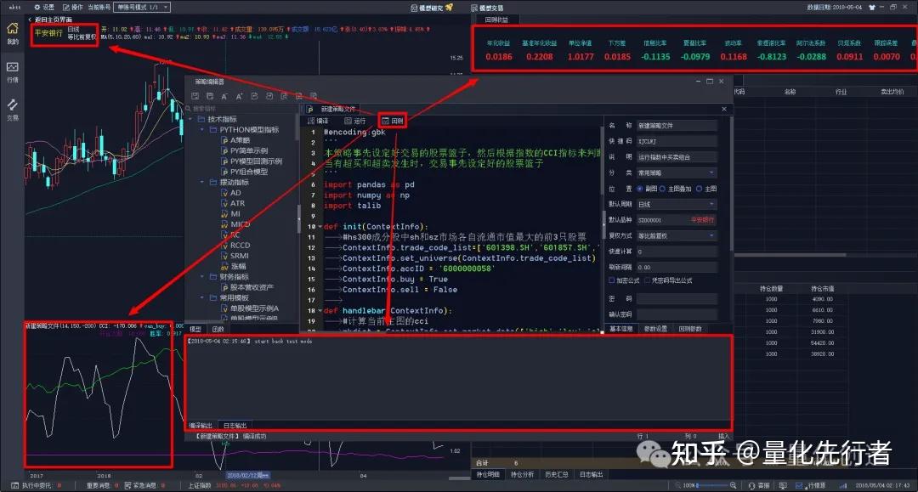Viewport: 918px width, 492px height.
Task: Switch to the 参数设置 tab
Action: pos(654,327)
